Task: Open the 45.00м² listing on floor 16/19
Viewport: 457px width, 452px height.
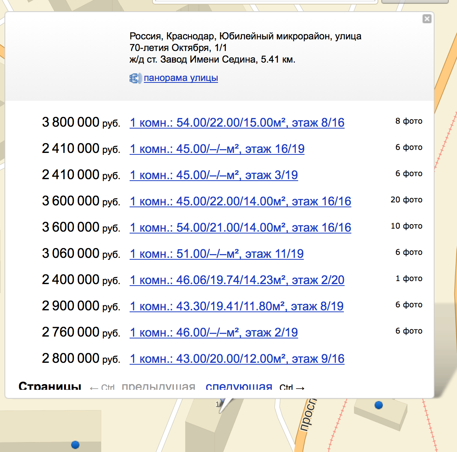Action: pyautogui.click(x=217, y=149)
